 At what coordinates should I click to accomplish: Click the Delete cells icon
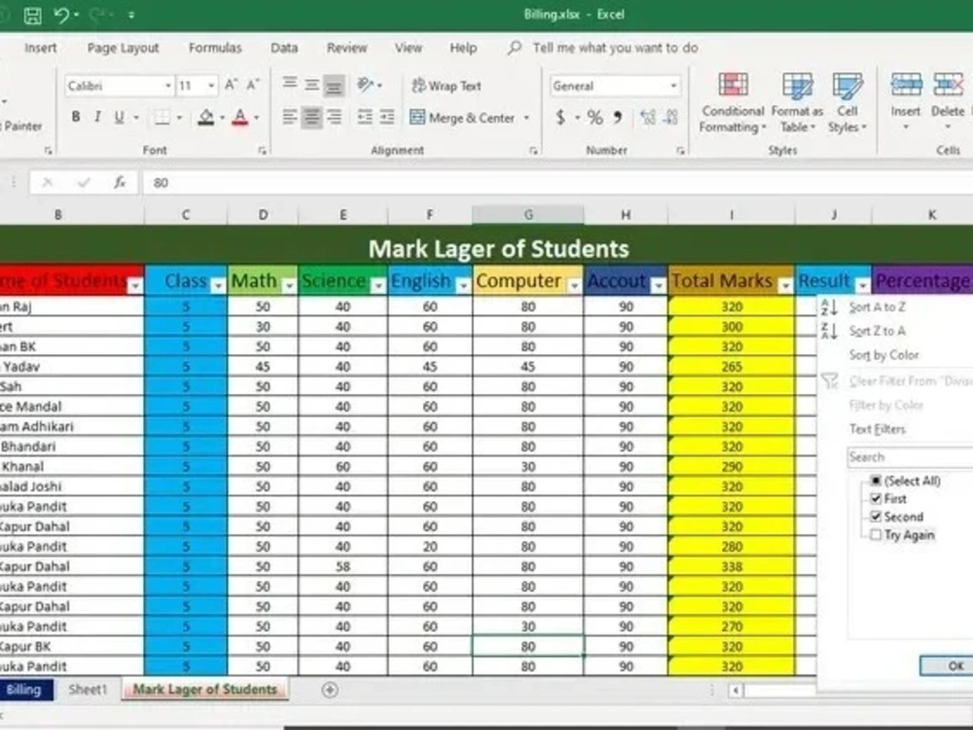pyautogui.click(x=948, y=85)
